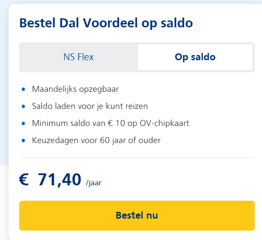262x240 pixels.
Task: Click the 71,40 price amount
Action: (x=60, y=180)
